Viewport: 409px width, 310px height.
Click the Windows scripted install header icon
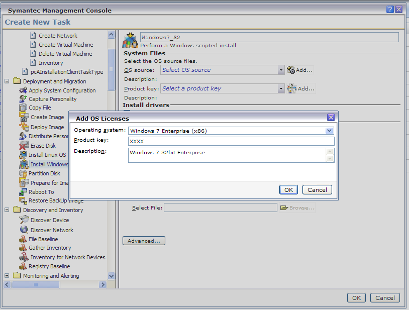[130, 41]
